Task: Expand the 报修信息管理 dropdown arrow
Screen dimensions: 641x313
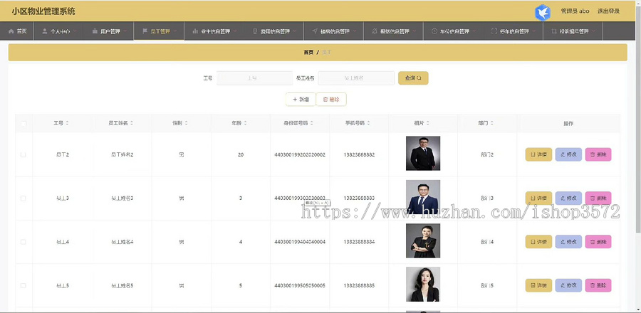Action: (x=414, y=31)
